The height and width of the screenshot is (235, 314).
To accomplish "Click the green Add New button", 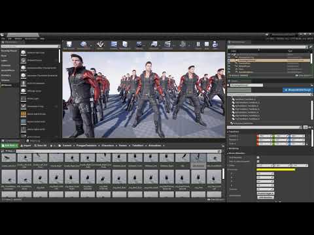I will point(10,146).
